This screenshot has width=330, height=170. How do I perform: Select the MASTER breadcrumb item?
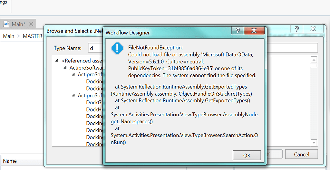point(33,36)
